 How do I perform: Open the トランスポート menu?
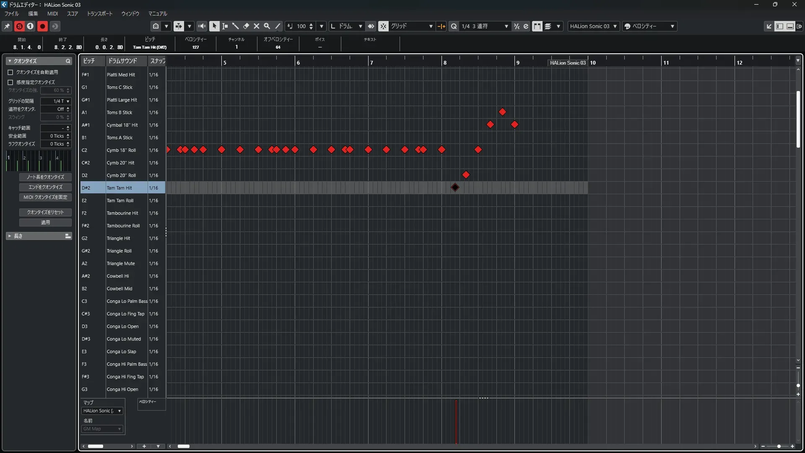[99, 13]
